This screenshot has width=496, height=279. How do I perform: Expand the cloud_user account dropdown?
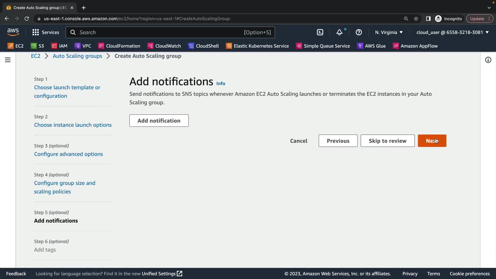452,32
